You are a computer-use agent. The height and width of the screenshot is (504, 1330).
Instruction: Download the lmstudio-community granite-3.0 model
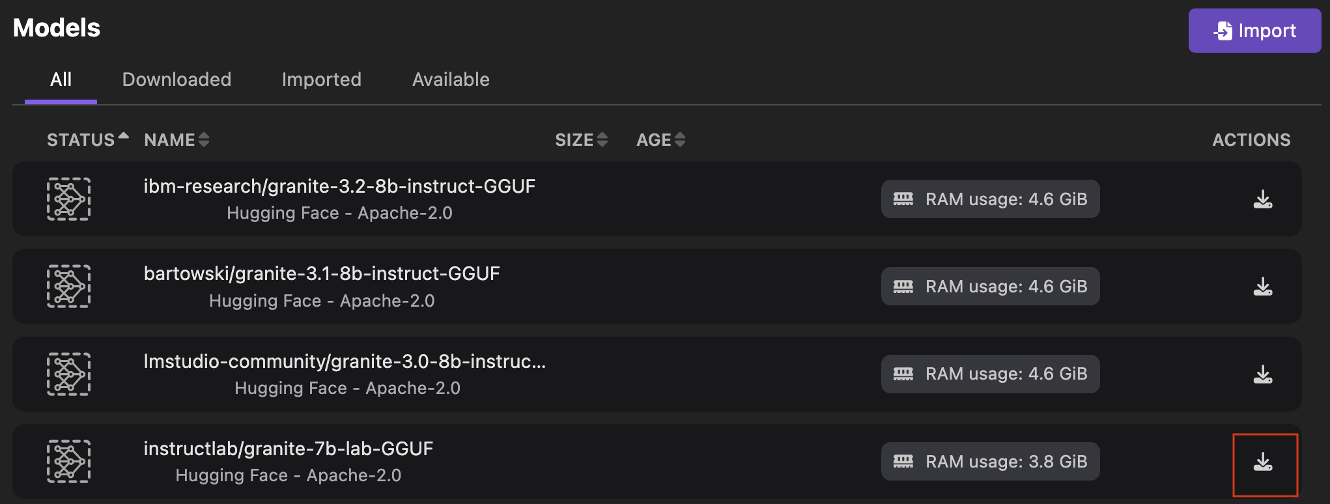[1262, 374]
